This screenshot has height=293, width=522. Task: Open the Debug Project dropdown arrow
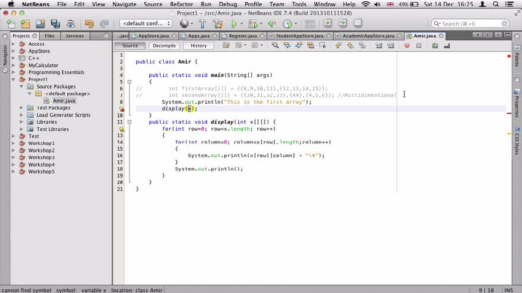click(x=260, y=24)
